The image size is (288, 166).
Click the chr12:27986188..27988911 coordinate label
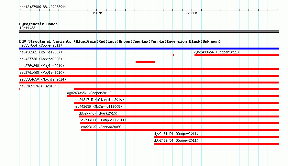coord(43,7)
